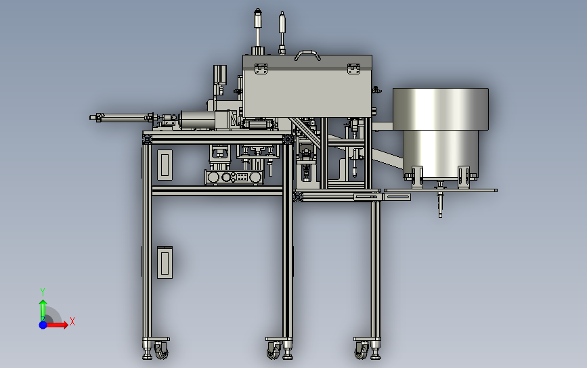Screen dimensions: 587x368
Task: Select the horizontal motor cylinder on the table top
Action: click(198, 120)
